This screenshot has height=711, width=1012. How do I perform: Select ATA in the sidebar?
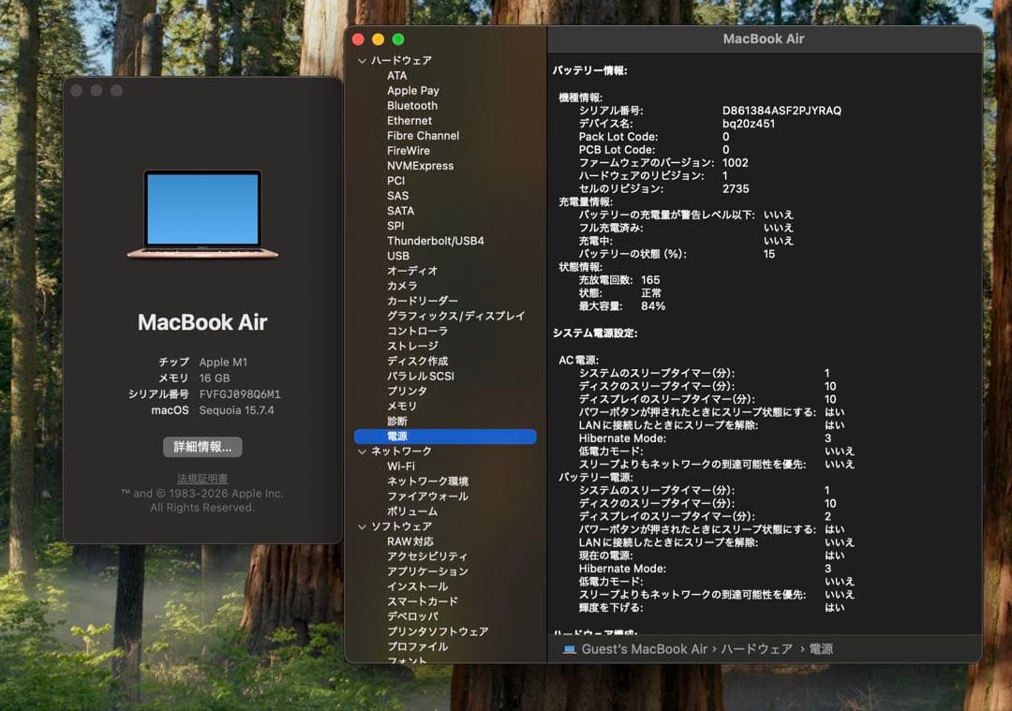point(397,76)
